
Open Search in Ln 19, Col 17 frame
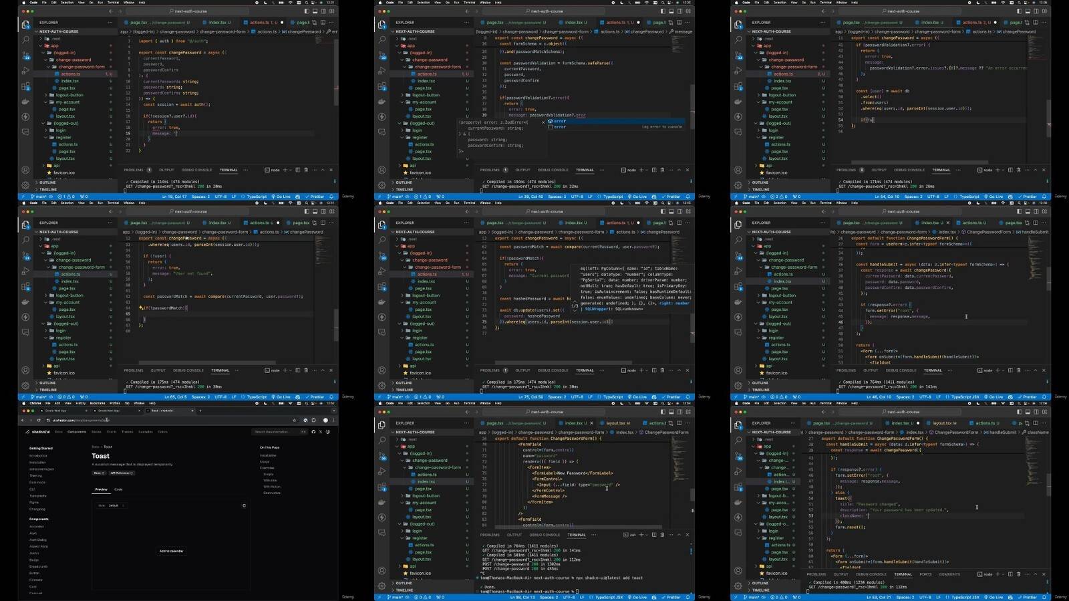pos(25,39)
